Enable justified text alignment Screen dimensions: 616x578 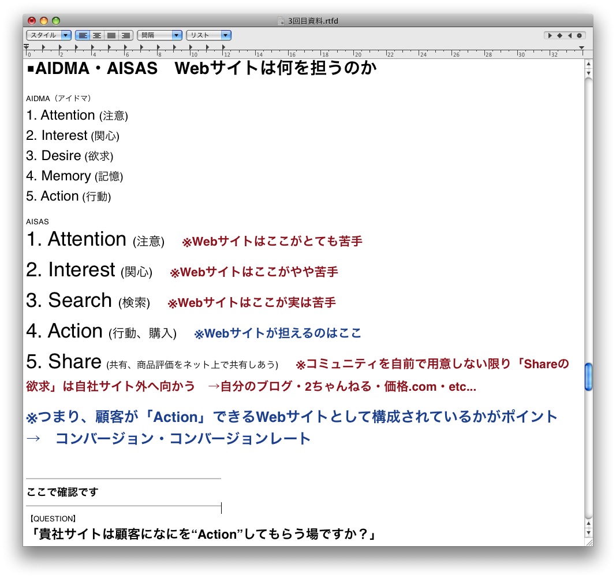[111, 35]
